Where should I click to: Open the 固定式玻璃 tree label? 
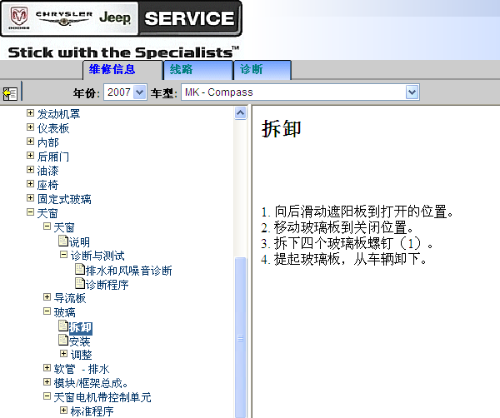[x=64, y=199]
